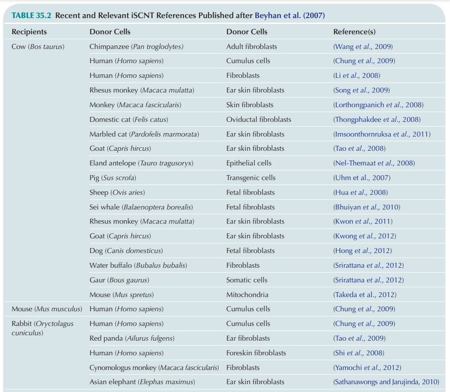Select the 'Mouse (Mus musculus)' recipient cell
450x392 pixels.
coord(47,309)
